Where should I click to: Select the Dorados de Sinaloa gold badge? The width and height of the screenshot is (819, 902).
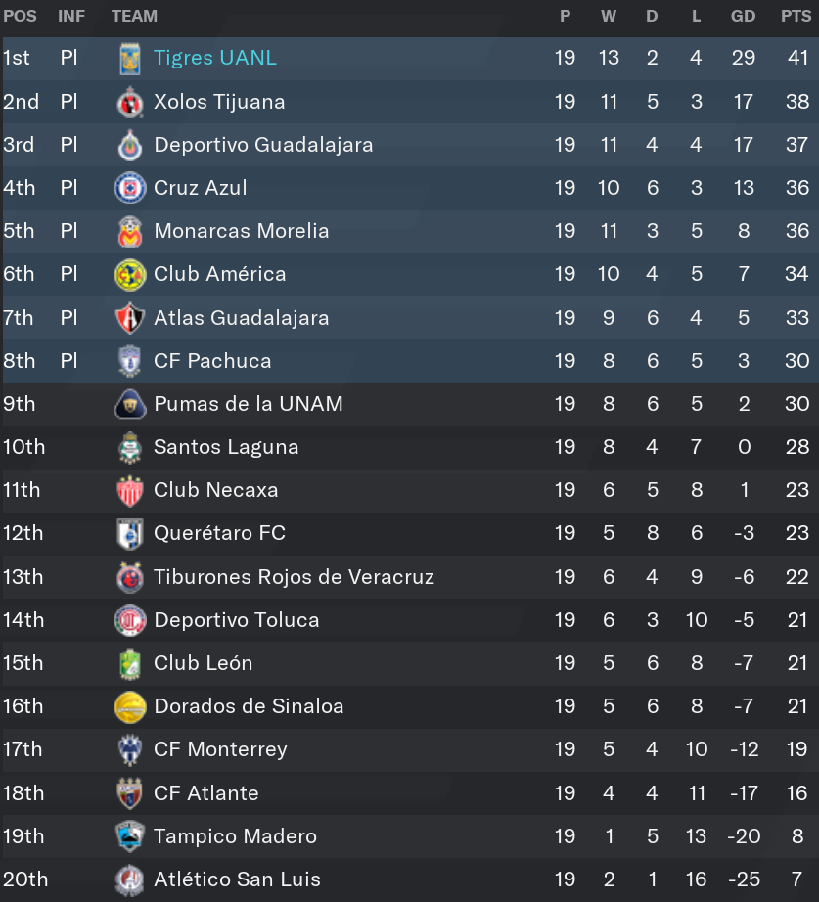point(129,707)
